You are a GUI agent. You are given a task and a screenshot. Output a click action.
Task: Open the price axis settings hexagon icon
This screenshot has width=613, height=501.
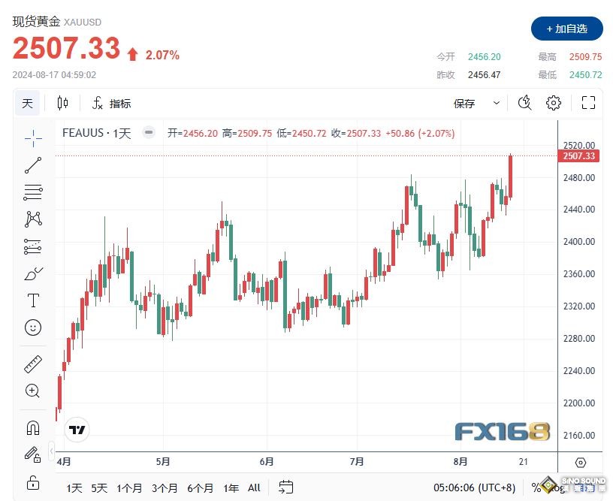[581, 463]
